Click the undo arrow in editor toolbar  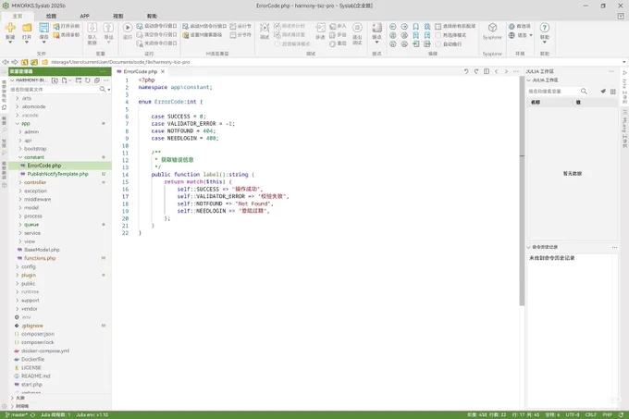[466, 71]
